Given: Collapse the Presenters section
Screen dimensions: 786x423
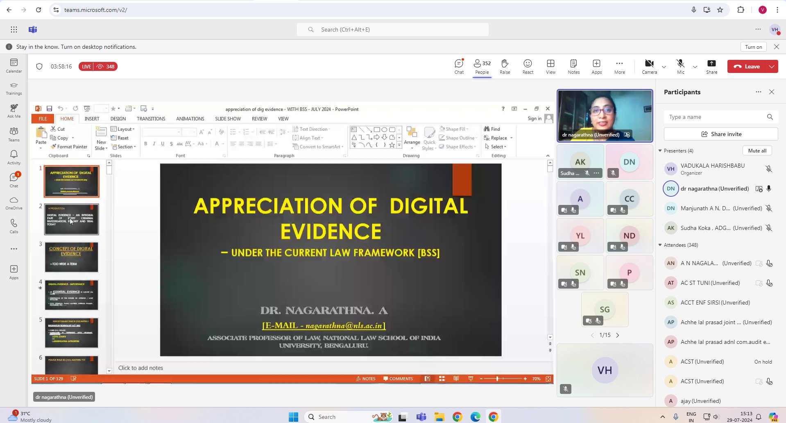Looking at the screenshot, I should (x=660, y=151).
